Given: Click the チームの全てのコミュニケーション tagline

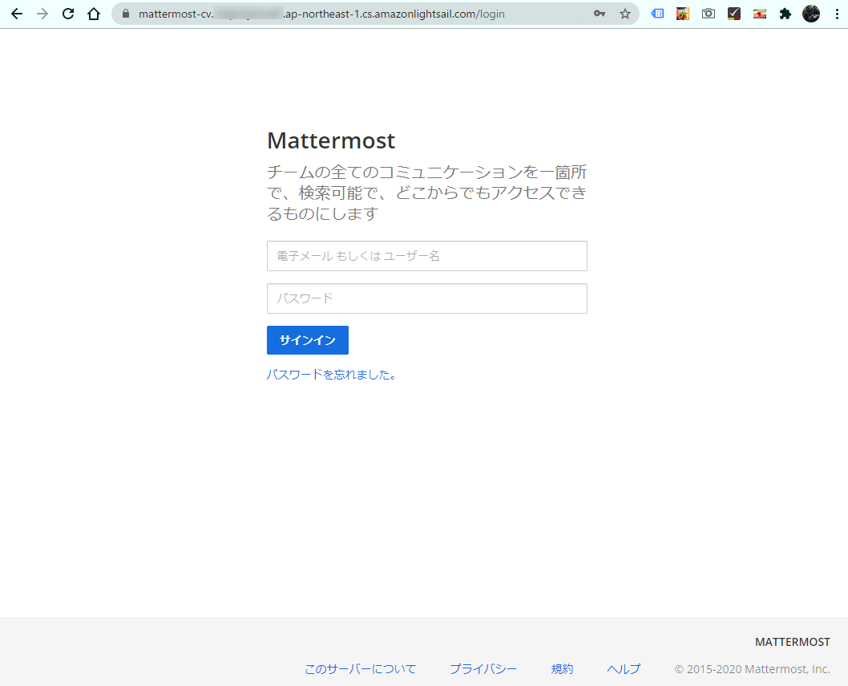Looking at the screenshot, I should 426,193.
